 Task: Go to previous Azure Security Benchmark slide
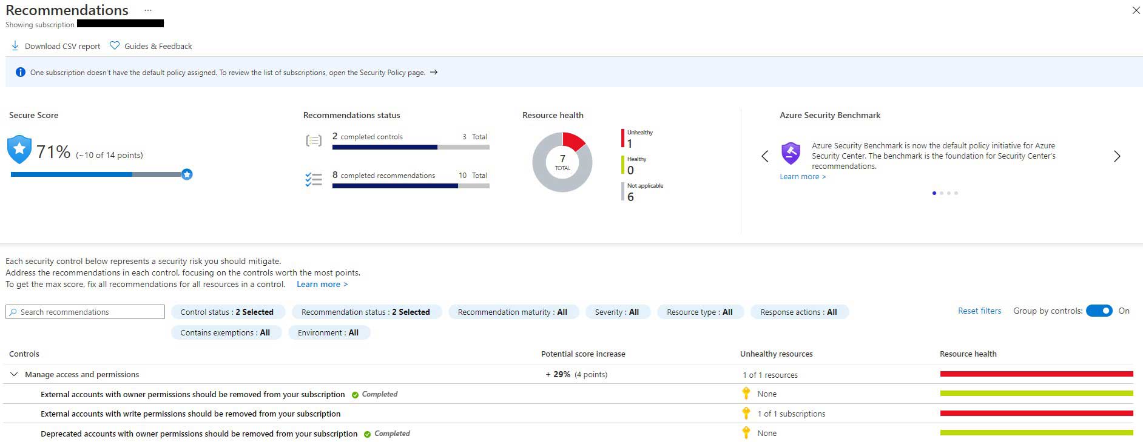765,156
